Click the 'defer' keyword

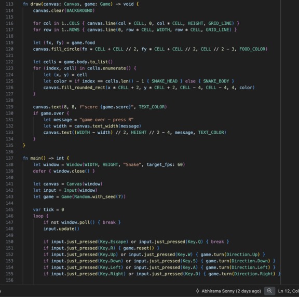click(x=39, y=171)
